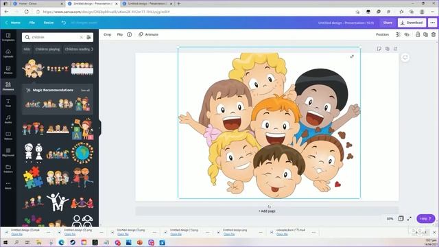Open the Folders sidebar panel
The height and width of the screenshot is (247, 439).
click(8, 169)
